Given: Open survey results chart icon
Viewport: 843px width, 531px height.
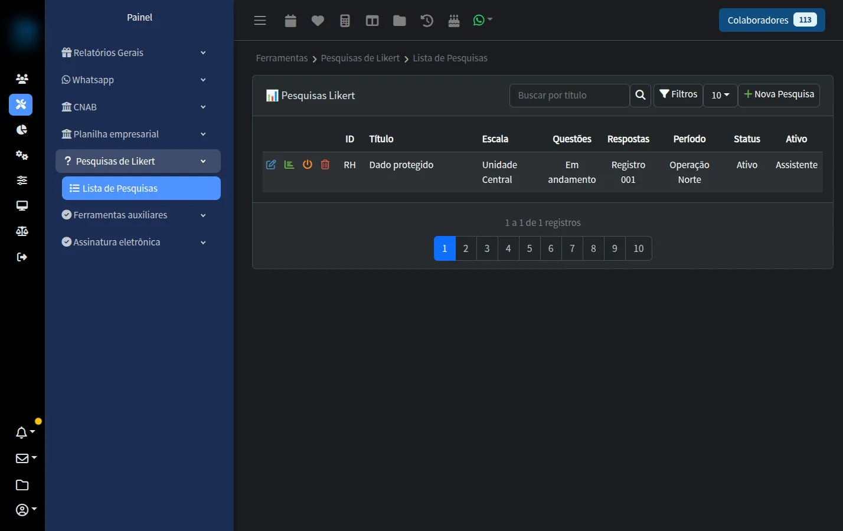Looking at the screenshot, I should 289,165.
